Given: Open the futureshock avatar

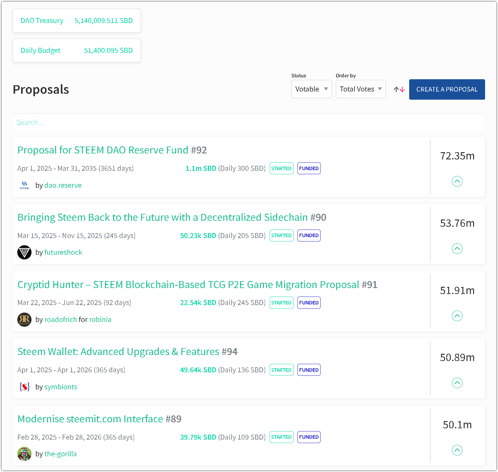Looking at the screenshot, I should pyautogui.click(x=24, y=252).
